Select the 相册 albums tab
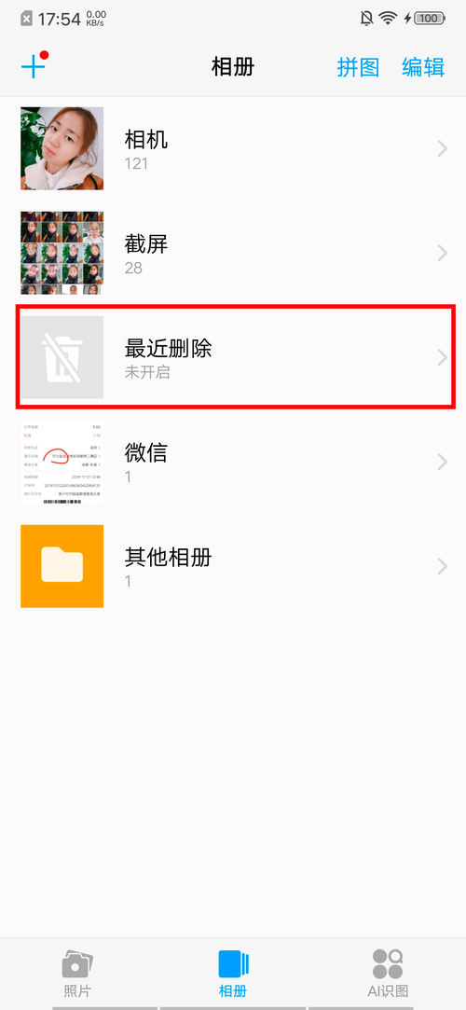The image size is (466, 1010). click(x=233, y=973)
